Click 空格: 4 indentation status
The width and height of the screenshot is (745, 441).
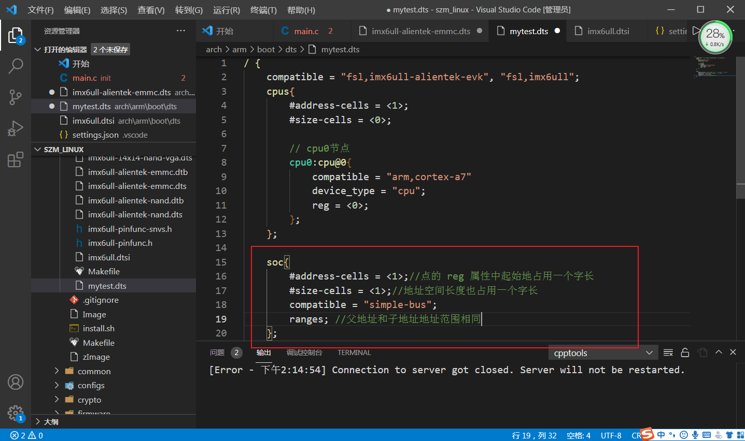578,435
